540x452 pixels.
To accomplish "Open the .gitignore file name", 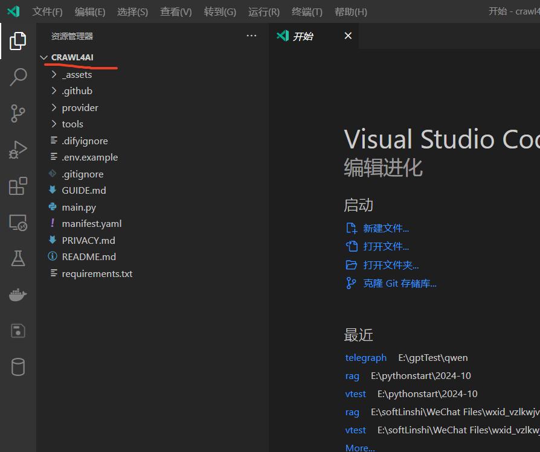I will tap(83, 174).
